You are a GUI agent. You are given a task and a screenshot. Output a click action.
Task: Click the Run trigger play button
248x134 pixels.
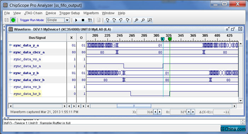pos(76,20)
